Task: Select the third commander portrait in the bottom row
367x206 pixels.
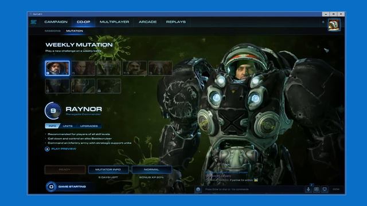Action: (x=109, y=86)
